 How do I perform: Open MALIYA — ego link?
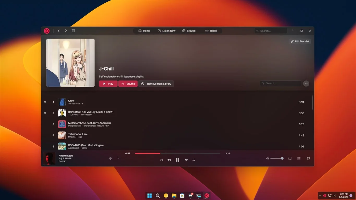coord(75,137)
